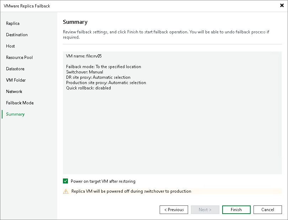The image size is (288, 220).
Task: Click the grayed-out Next button
Action: tap(205, 210)
